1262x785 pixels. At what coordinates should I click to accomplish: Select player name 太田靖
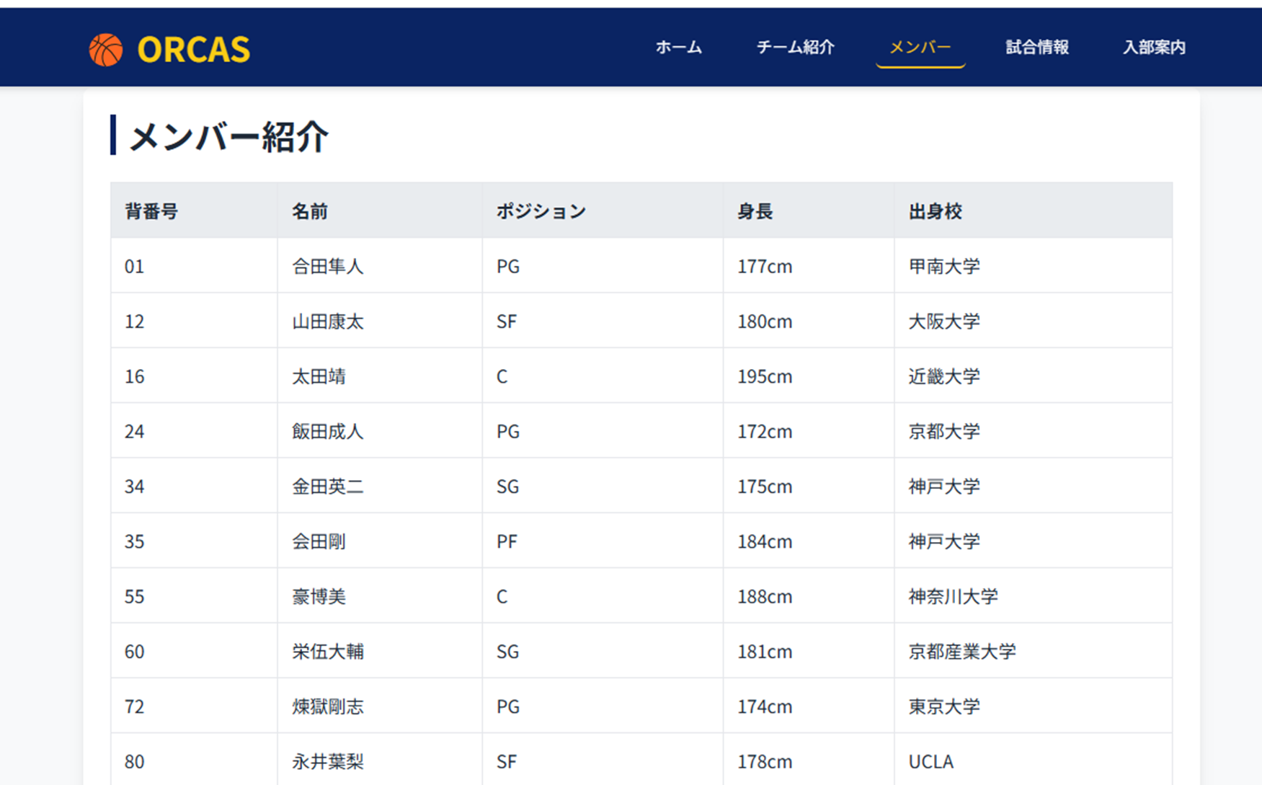tap(319, 376)
